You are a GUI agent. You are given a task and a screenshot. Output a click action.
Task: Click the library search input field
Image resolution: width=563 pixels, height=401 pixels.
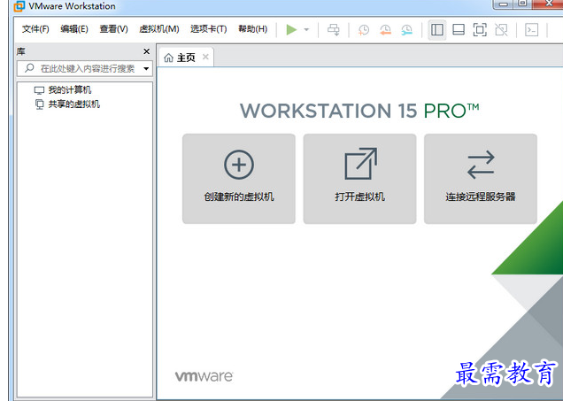[x=85, y=68]
